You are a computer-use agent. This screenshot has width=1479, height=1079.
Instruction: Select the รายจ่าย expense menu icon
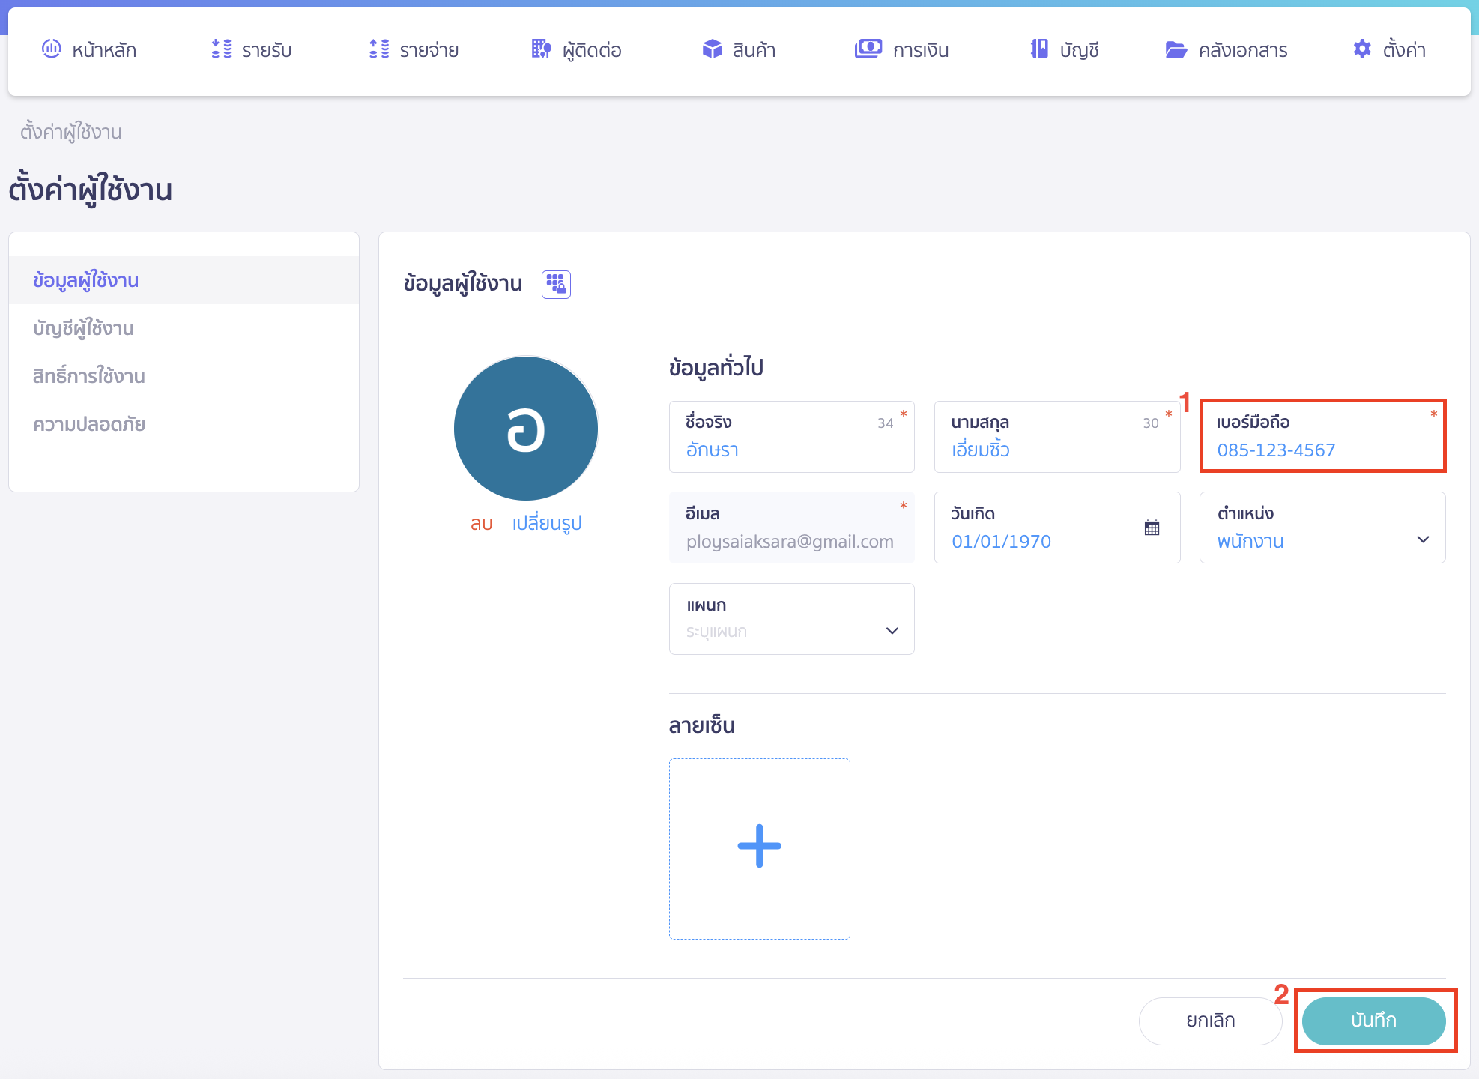click(x=378, y=49)
